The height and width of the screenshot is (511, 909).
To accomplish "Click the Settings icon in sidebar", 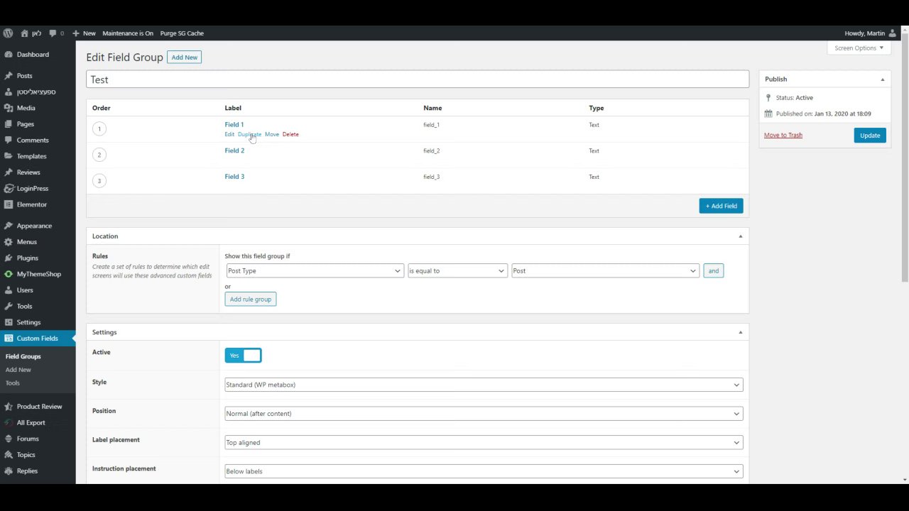I will 9,322.
